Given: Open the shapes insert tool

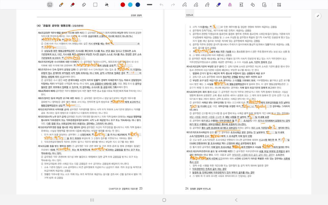Looking at the screenshot, I should pyautogui.click(x=253, y=4).
